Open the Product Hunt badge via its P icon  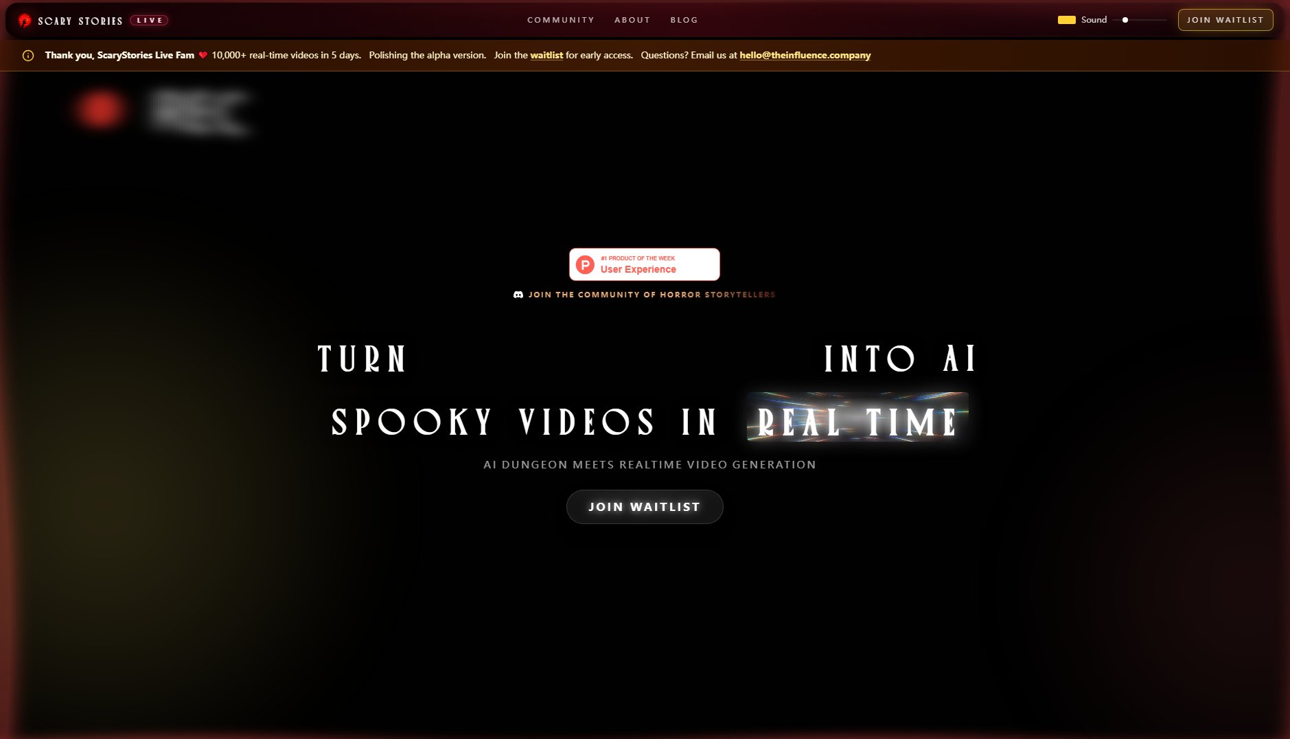[x=585, y=264]
